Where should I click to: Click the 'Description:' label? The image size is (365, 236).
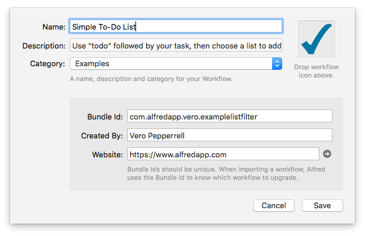[x=44, y=46]
